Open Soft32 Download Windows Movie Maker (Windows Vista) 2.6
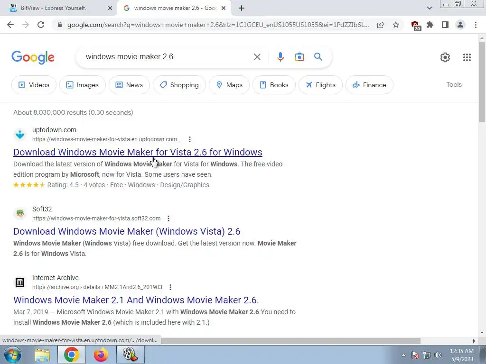The width and height of the screenshot is (486, 364). (127, 231)
